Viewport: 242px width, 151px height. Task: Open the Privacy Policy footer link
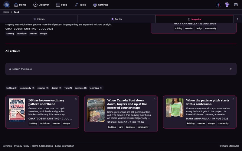click(x=21, y=146)
